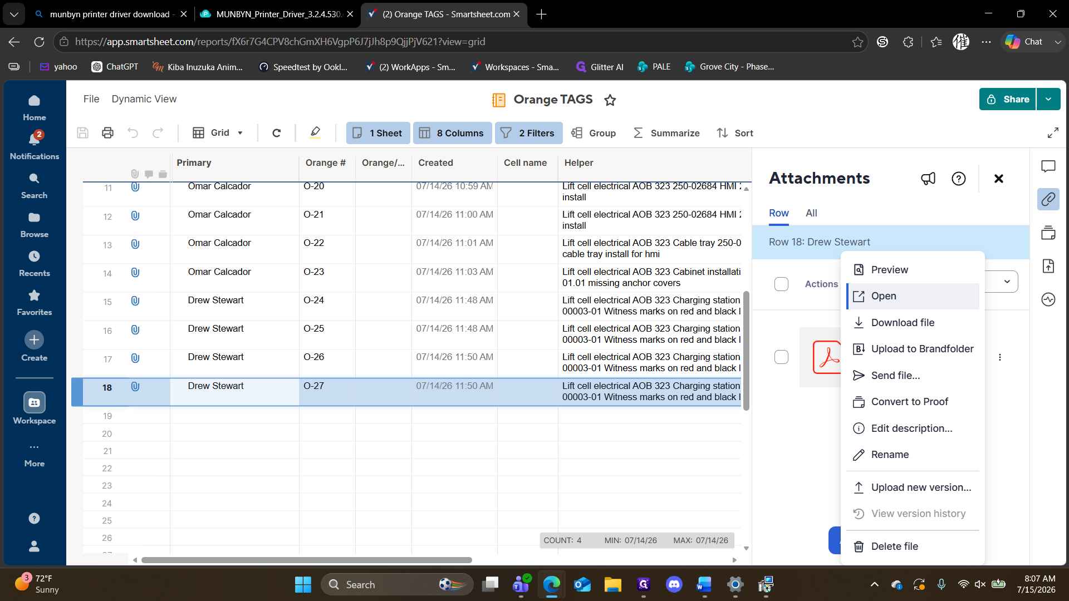Click the Windows taskbar Search box

pyautogui.click(x=397, y=585)
